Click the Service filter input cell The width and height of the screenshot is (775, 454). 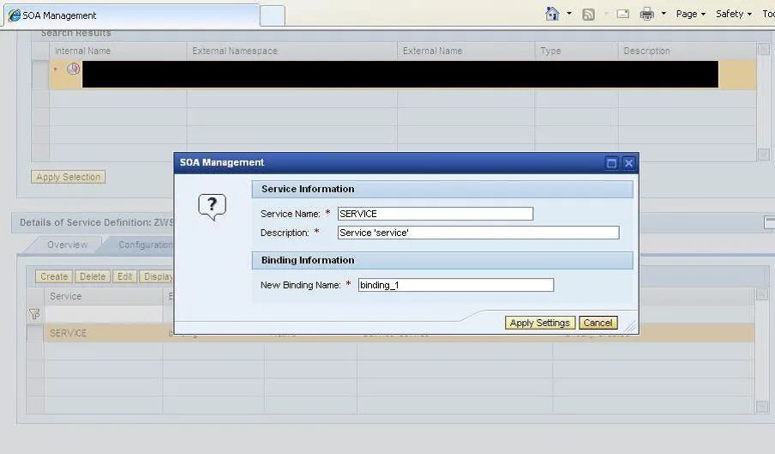coord(103,314)
